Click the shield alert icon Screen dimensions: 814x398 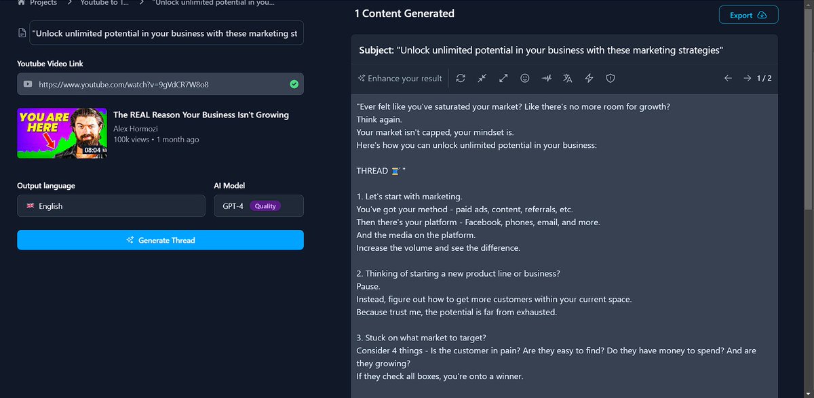tap(610, 78)
